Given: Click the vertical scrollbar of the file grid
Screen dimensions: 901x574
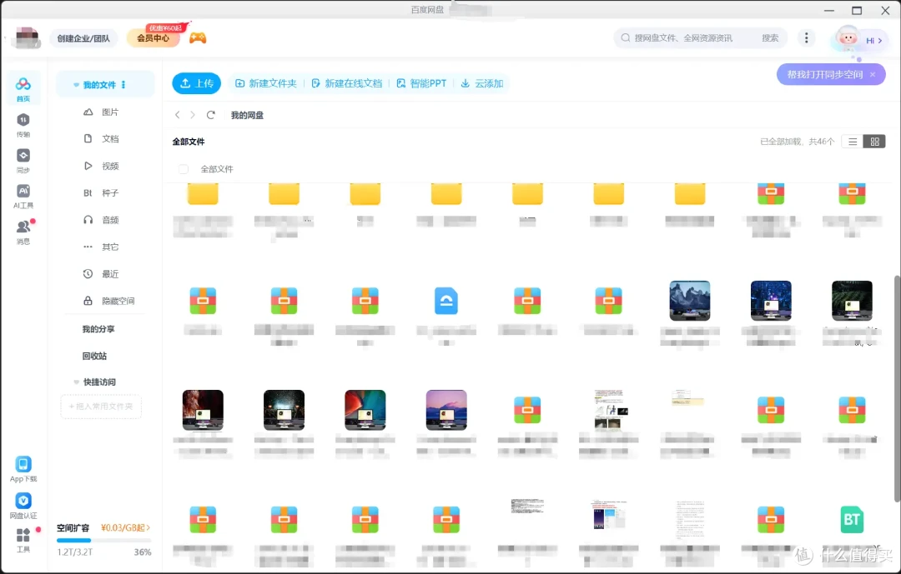Looking at the screenshot, I should pyautogui.click(x=897, y=391).
